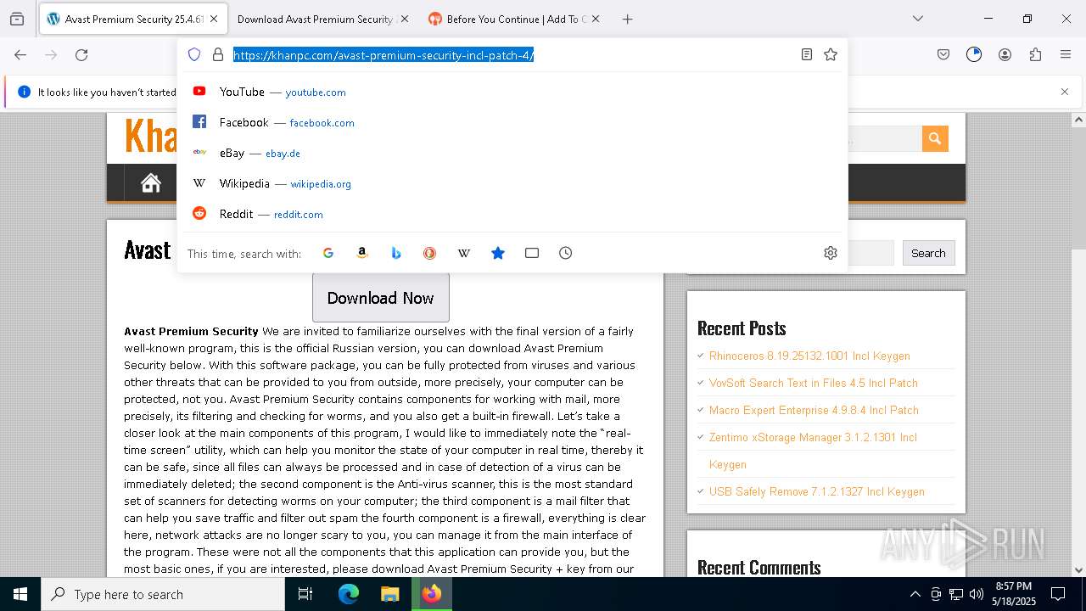Open Zentimo xStorage Manager post link
This screenshot has height=611, width=1086.
(x=813, y=451)
